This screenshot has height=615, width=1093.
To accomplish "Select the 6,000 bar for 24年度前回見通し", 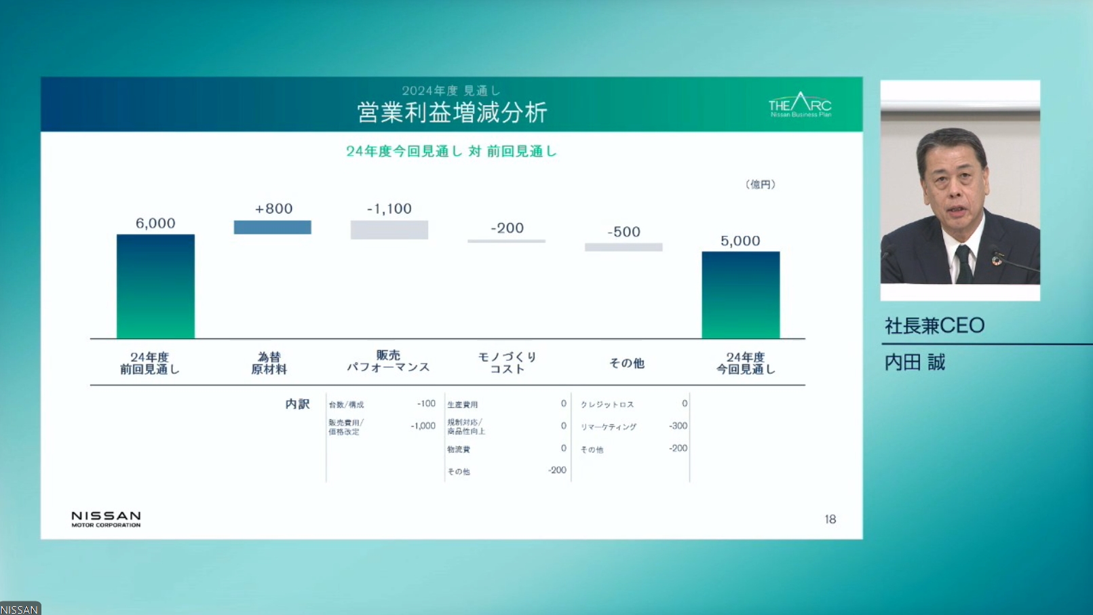I will (155, 285).
